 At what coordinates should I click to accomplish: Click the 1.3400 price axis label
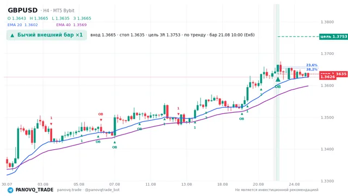click(327, 149)
